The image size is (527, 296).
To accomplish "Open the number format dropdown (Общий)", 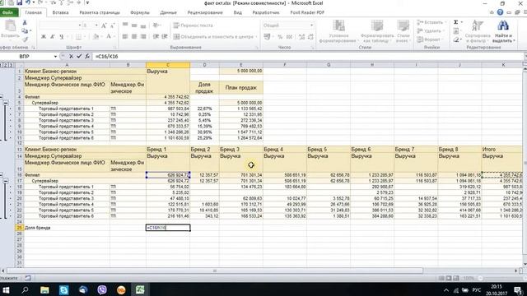I will (311, 25).
